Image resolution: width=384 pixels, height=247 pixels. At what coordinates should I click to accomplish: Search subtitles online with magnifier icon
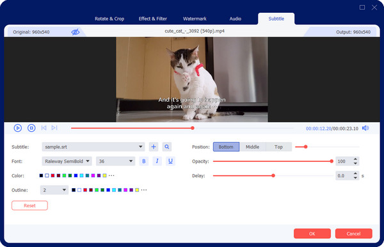[x=167, y=147]
